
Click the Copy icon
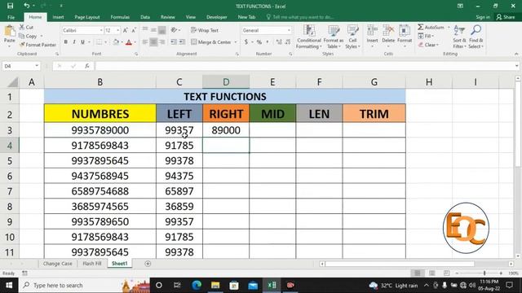[22, 36]
